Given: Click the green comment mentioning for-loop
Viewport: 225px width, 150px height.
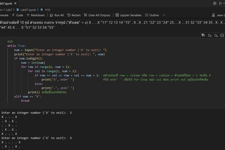Looking at the screenshot, I should coord(155,80).
